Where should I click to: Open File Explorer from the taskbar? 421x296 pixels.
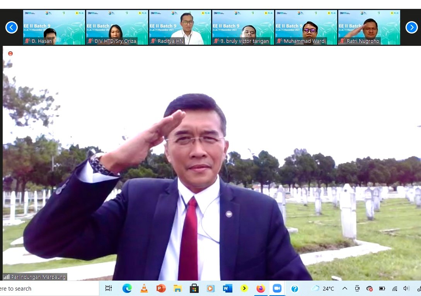[x=177, y=288]
